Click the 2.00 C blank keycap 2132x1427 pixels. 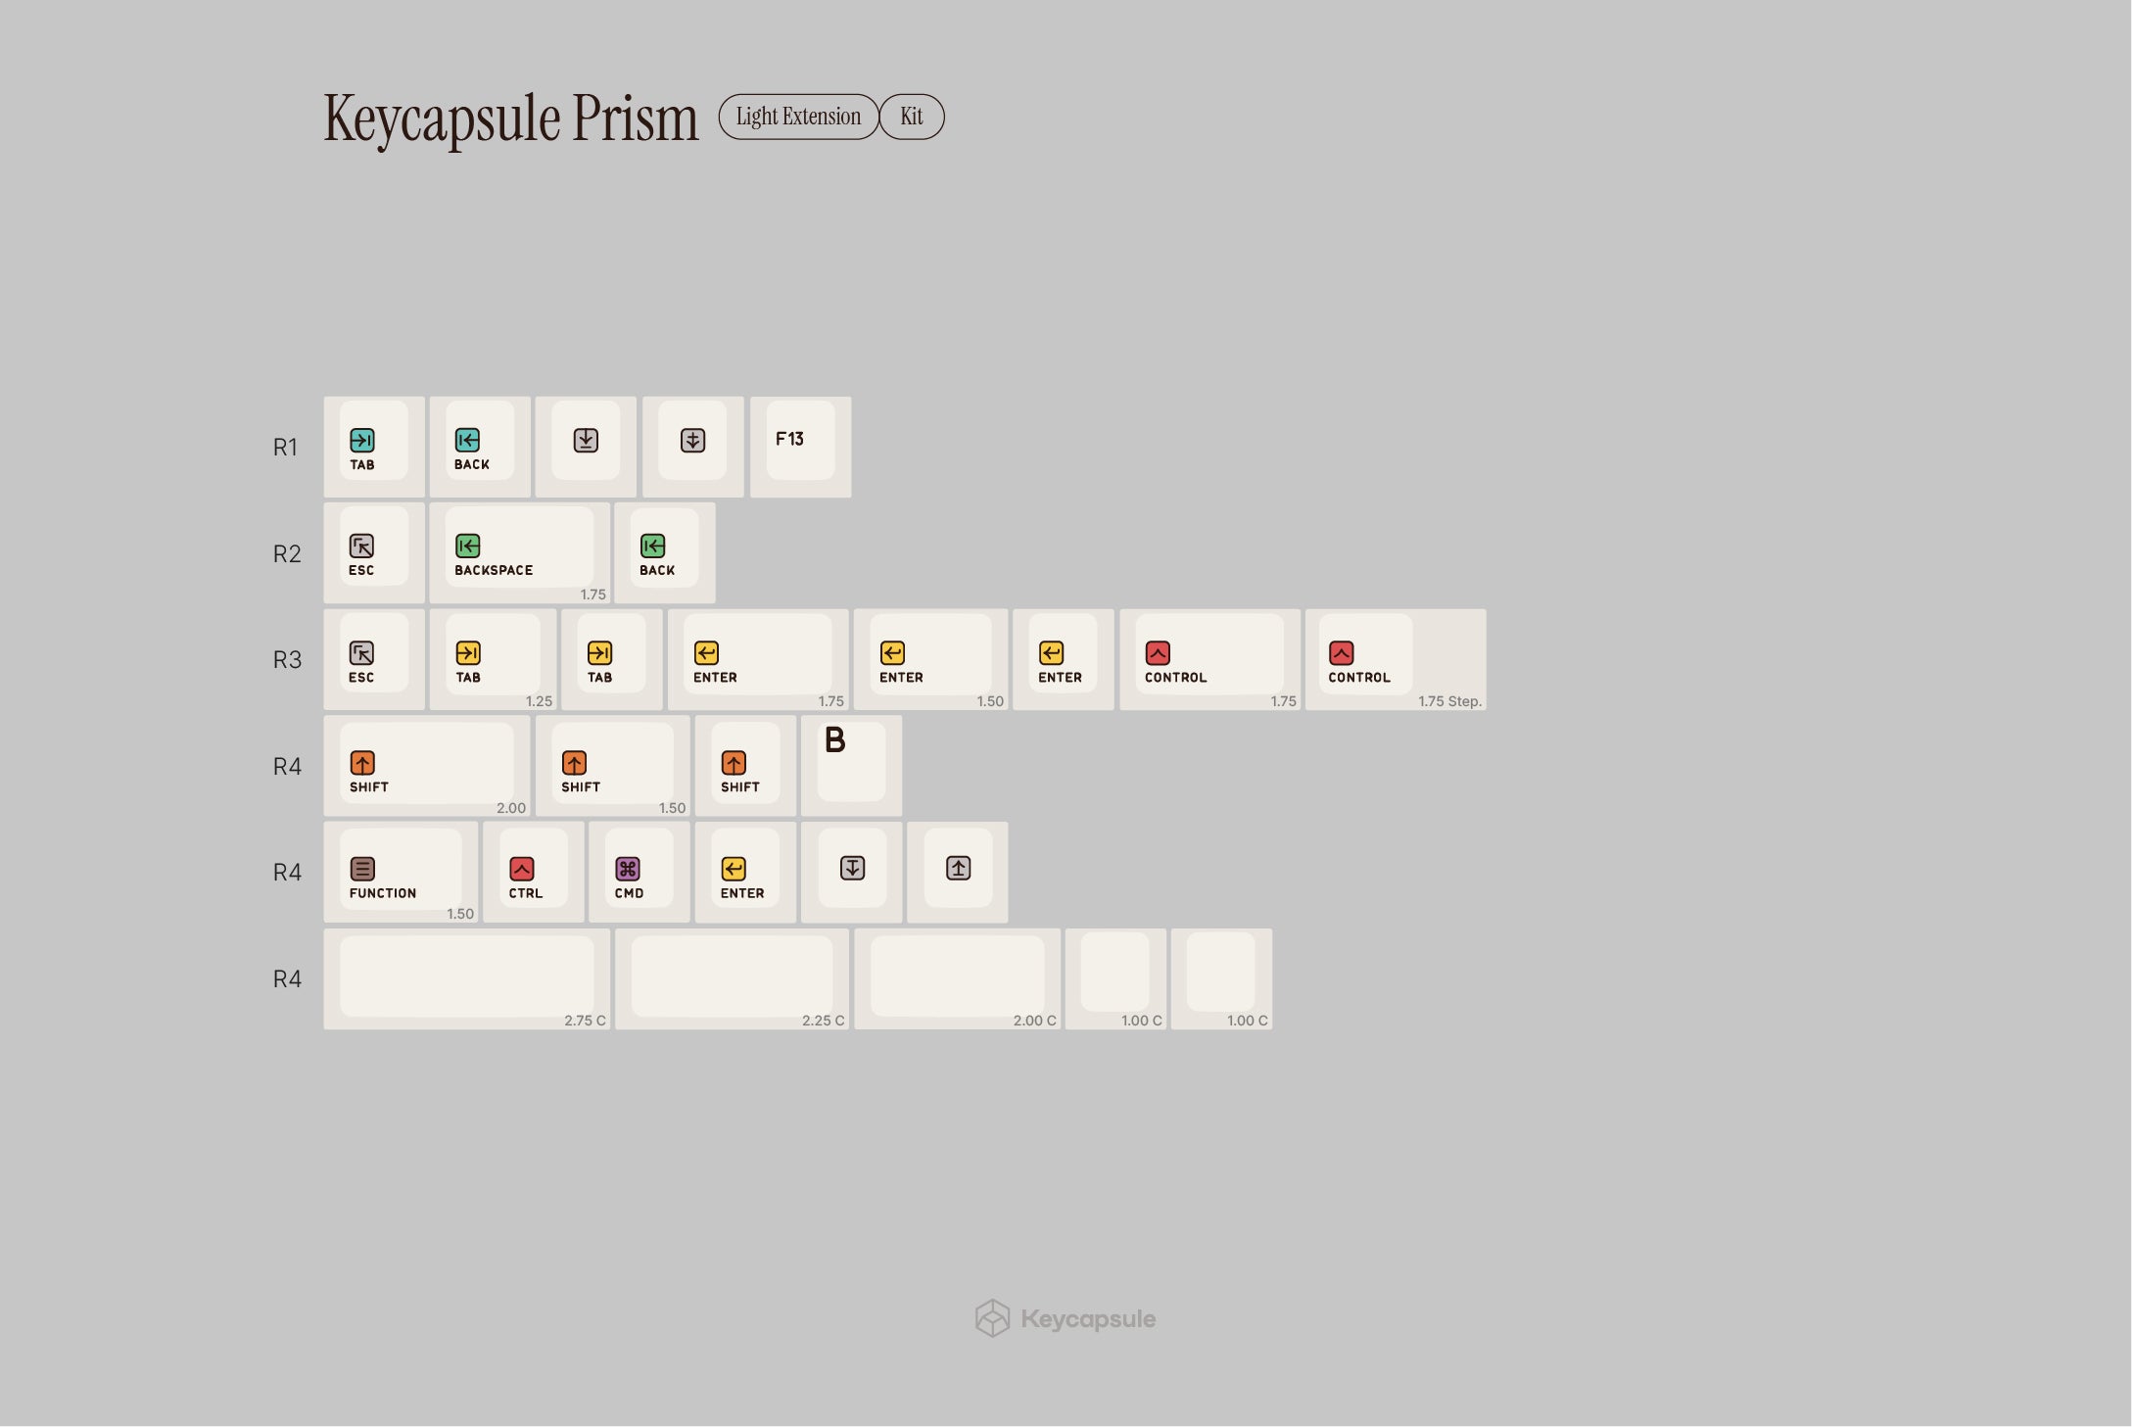(x=958, y=978)
